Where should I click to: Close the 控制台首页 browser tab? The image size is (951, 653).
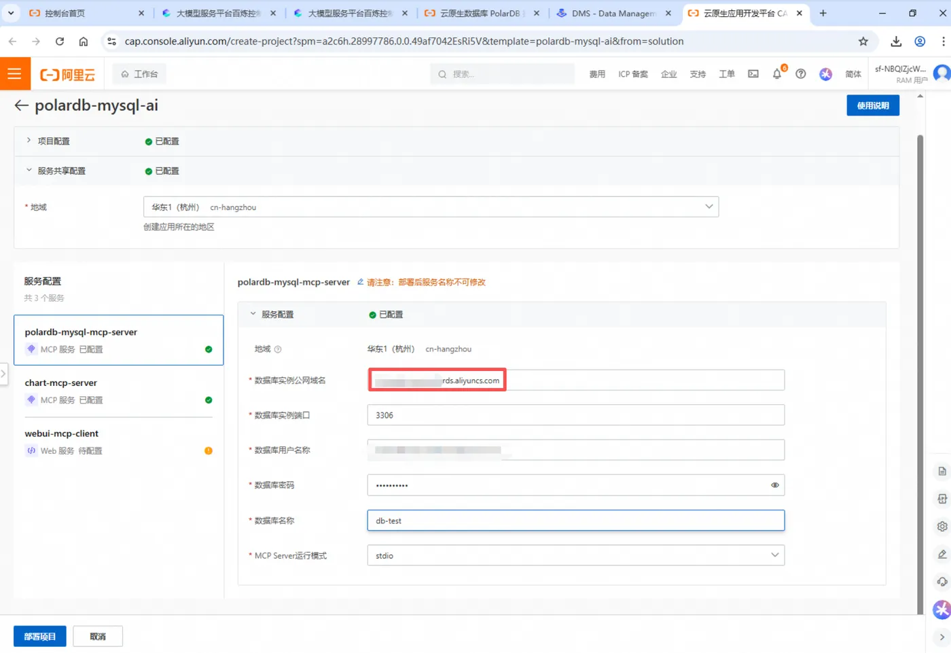141,13
